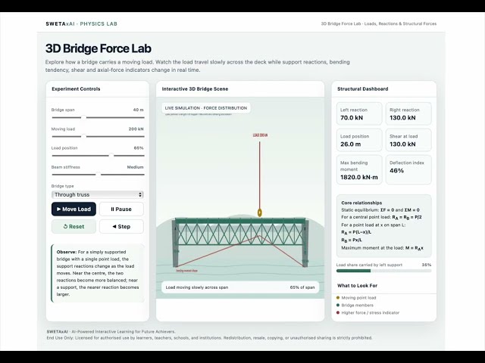
Task: Click the yellow moving load marker
Action: [259, 213]
